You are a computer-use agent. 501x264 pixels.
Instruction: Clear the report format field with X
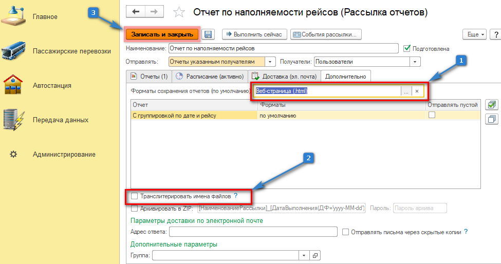click(x=417, y=91)
